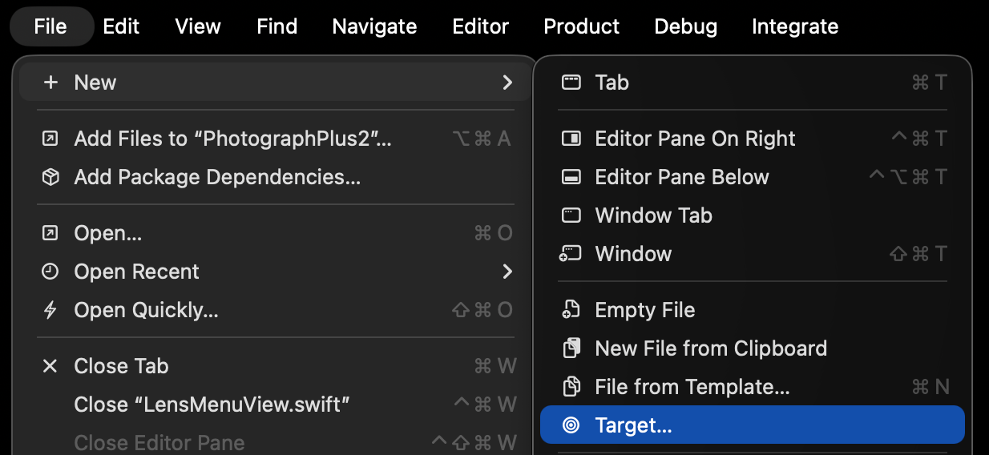The width and height of the screenshot is (989, 455).
Task: Click the plus icon beside New
Action: coord(50,83)
